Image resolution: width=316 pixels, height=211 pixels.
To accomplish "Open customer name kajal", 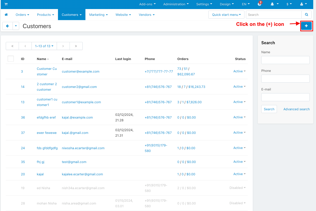I will 40,174.
